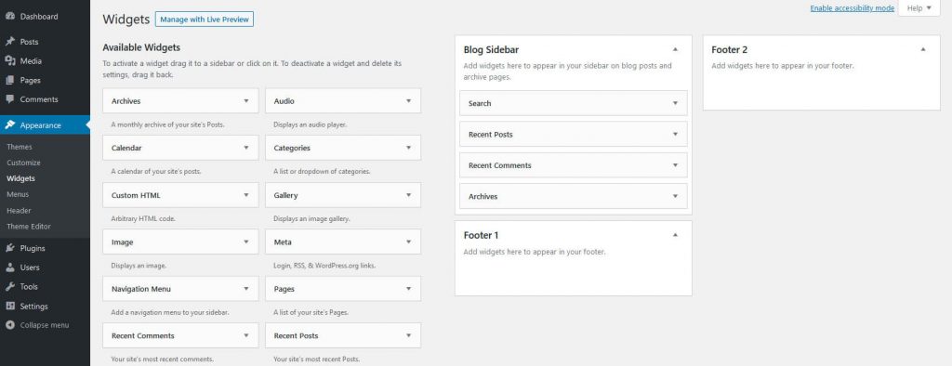This screenshot has height=366, width=952.
Task: Expand the Gallery widget arrow
Action: (x=409, y=195)
